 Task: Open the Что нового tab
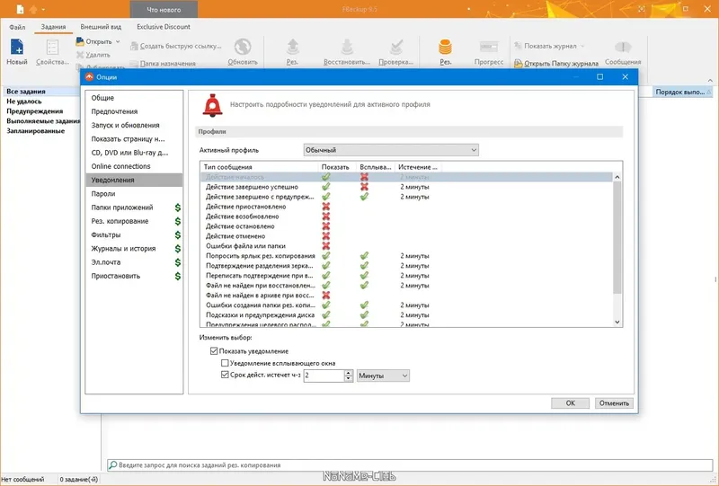coord(164,10)
